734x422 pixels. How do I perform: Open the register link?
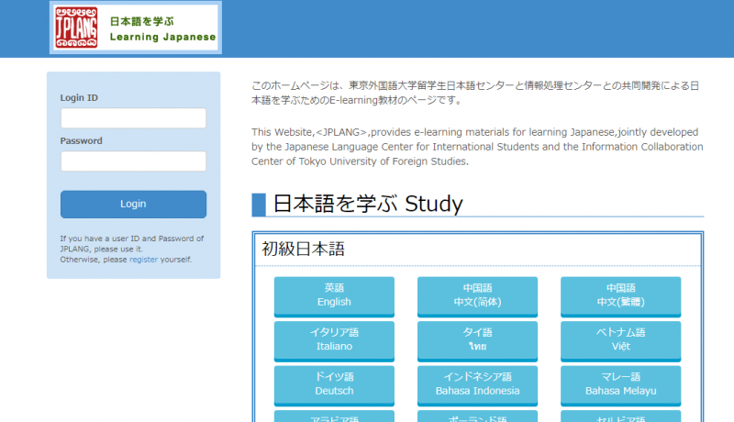point(143,260)
